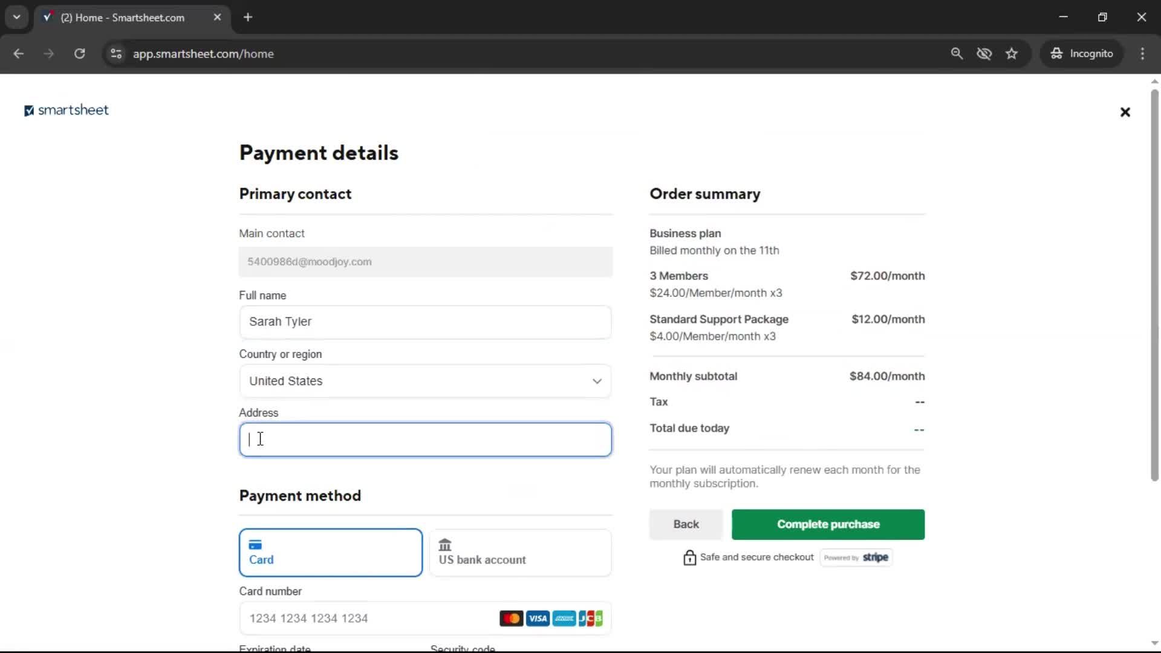1161x653 pixels.
Task: Click the Full name input field
Action: point(425,322)
